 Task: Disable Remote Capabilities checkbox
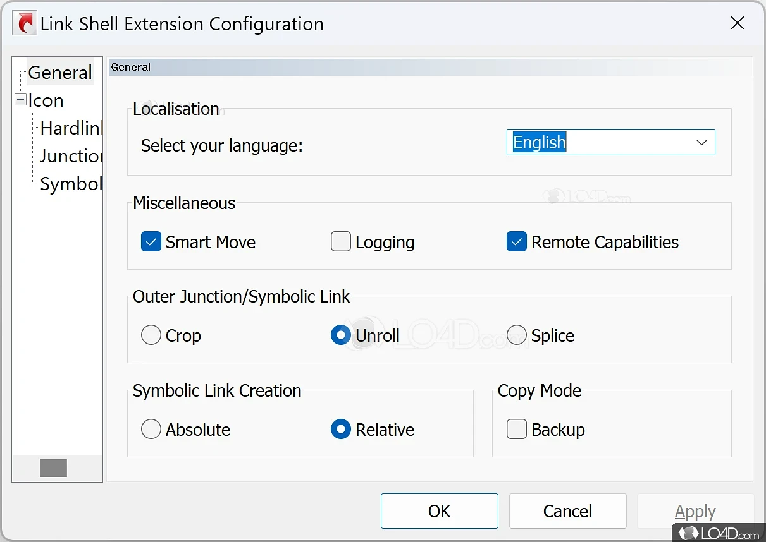517,242
